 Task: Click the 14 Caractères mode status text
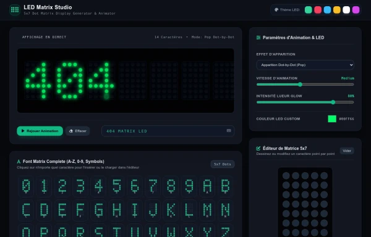[194, 37]
